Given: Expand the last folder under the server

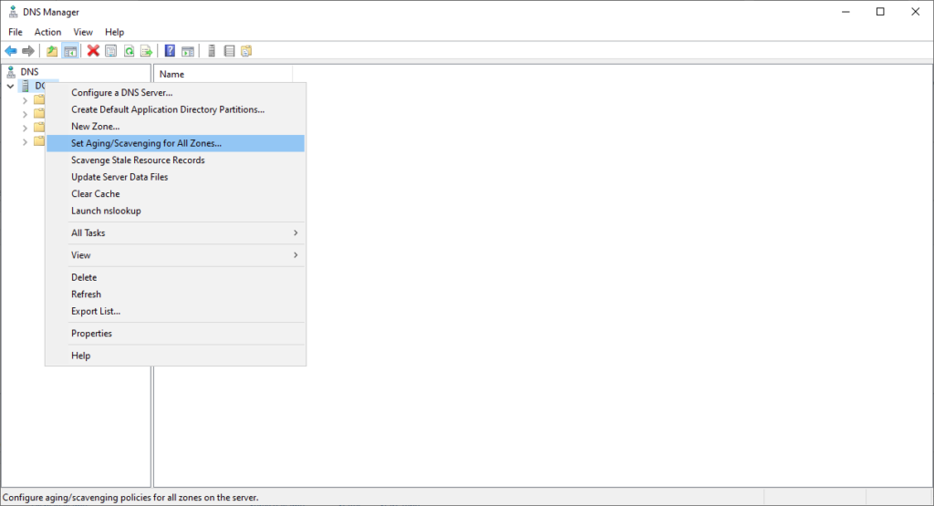Looking at the screenshot, I should point(25,141).
